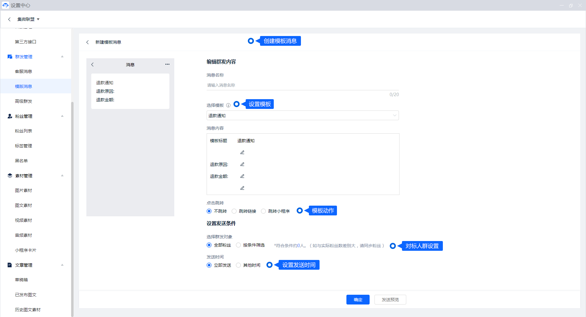Open 高级群发 in the sidebar
Screen dimensions: 586x317
pyautogui.click(x=24, y=101)
